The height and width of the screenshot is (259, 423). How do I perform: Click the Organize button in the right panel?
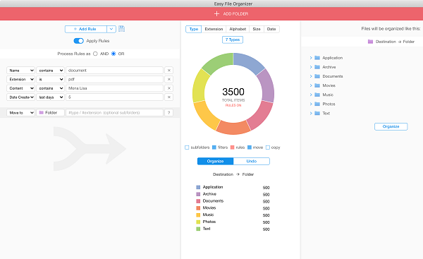coord(391,126)
